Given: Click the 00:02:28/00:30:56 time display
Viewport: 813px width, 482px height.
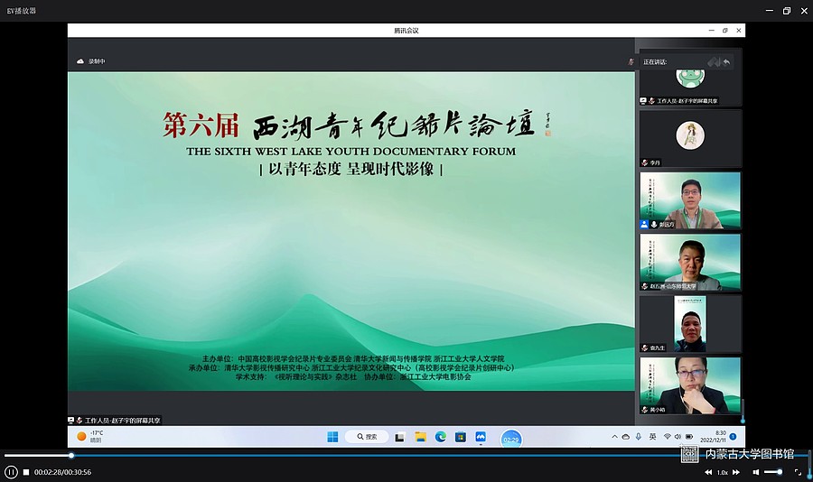Looking at the screenshot, I should (x=62, y=472).
